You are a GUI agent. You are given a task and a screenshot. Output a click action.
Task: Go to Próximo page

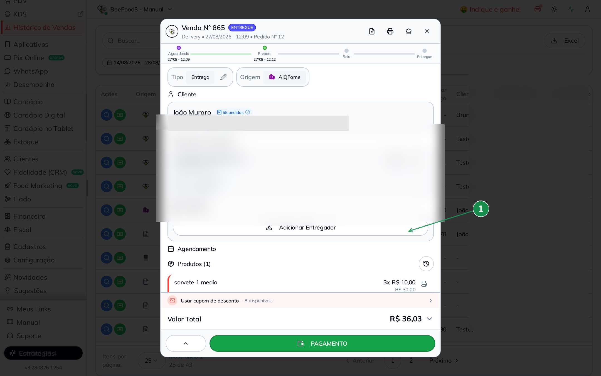444,361
